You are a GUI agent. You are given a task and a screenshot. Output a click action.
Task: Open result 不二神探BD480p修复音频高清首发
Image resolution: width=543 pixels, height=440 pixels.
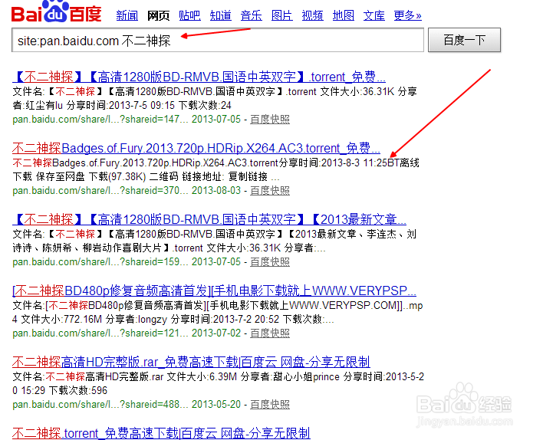click(x=214, y=291)
